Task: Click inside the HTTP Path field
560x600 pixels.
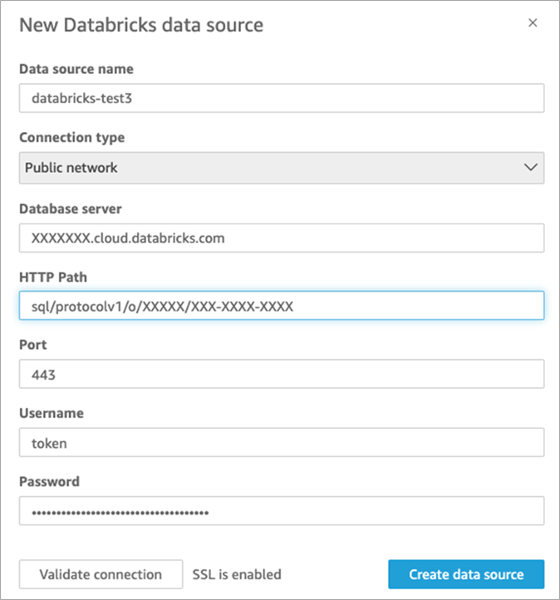Action: point(282,306)
